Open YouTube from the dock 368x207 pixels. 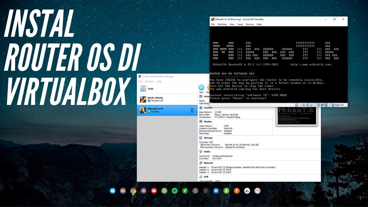154,191
